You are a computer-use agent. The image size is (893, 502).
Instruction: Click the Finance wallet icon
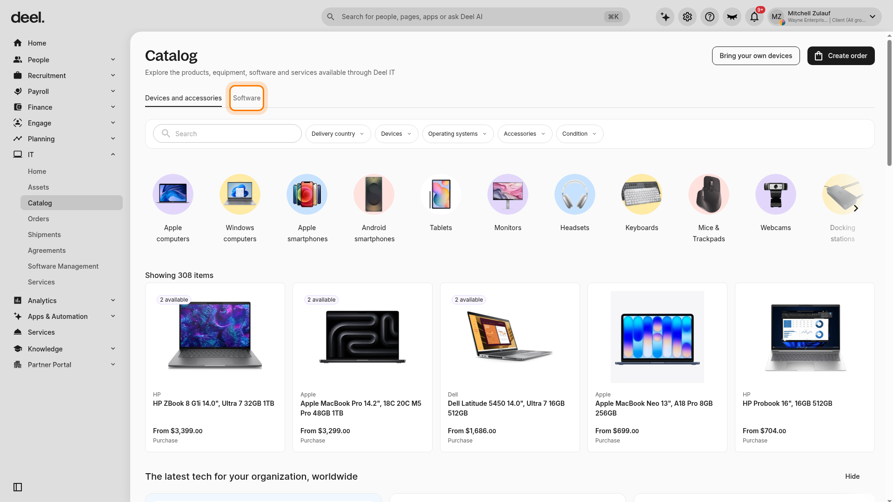pyautogui.click(x=18, y=107)
